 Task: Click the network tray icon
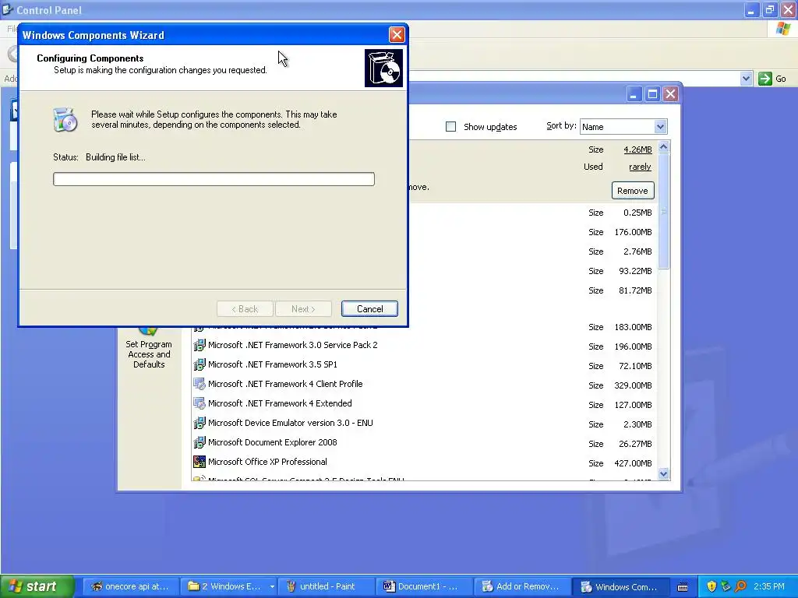click(726, 587)
